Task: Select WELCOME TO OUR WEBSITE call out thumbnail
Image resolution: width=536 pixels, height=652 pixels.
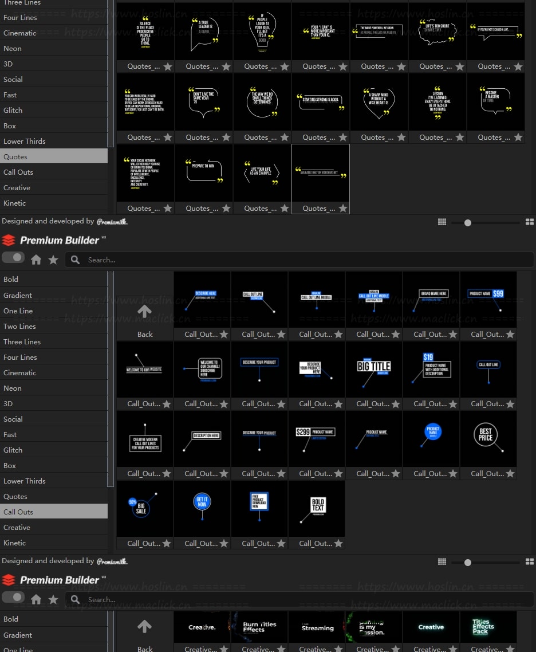Action: point(145,369)
